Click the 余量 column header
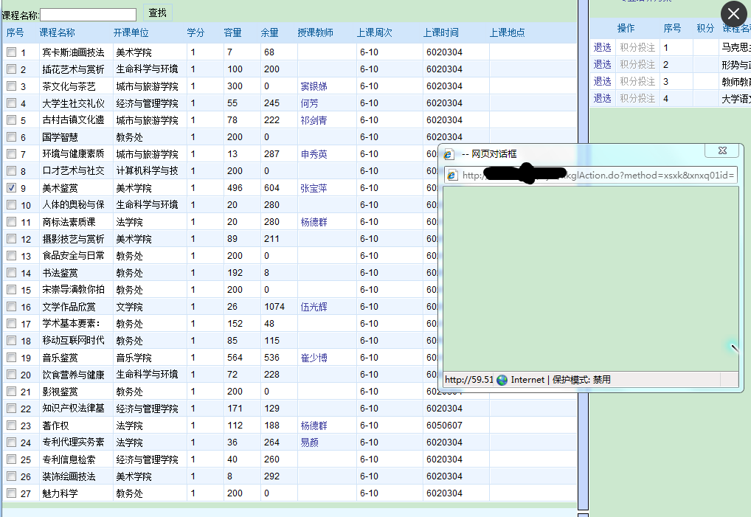Image resolution: width=751 pixels, height=517 pixels. pyautogui.click(x=269, y=32)
